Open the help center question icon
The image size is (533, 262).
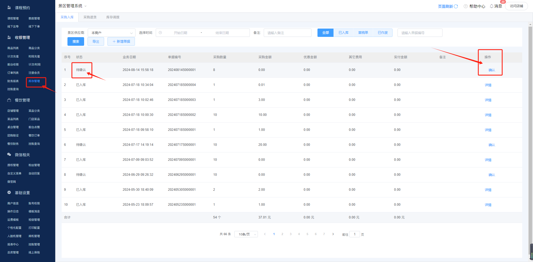466,6
